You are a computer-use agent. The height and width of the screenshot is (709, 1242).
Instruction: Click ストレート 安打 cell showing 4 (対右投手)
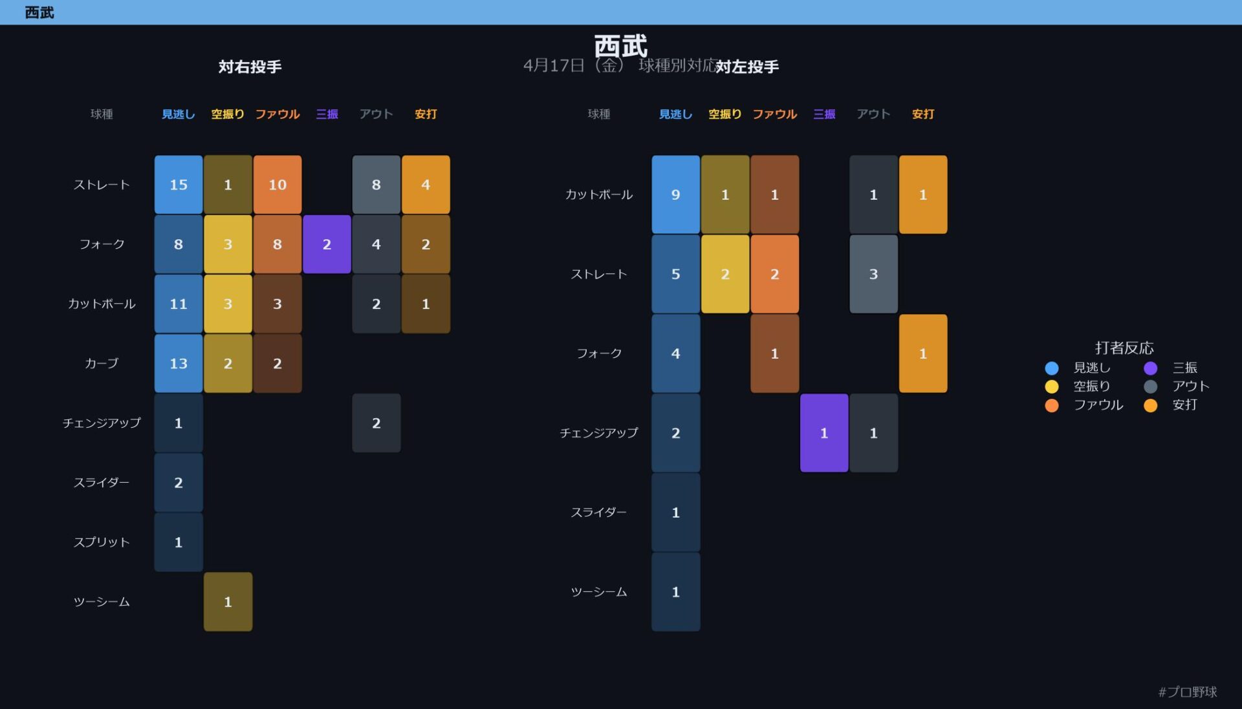tap(426, 185)
